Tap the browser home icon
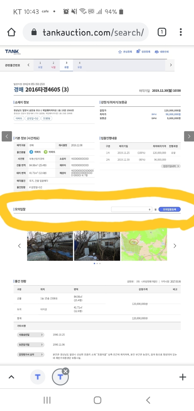 point(11,32)
